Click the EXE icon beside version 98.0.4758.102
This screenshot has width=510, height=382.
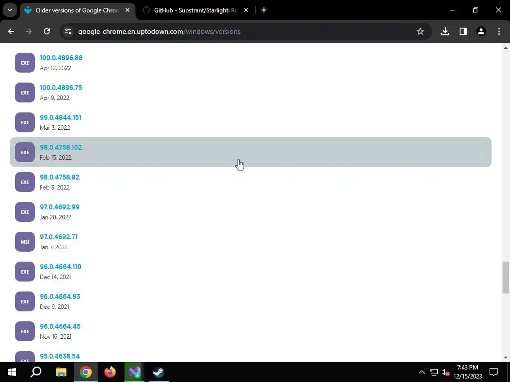[x=25, y=152]
